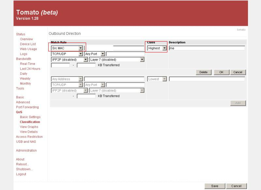Screen dimensions: 261x190
Task: Open QoS Basic Settings
Action: click(x=30, y=117)
